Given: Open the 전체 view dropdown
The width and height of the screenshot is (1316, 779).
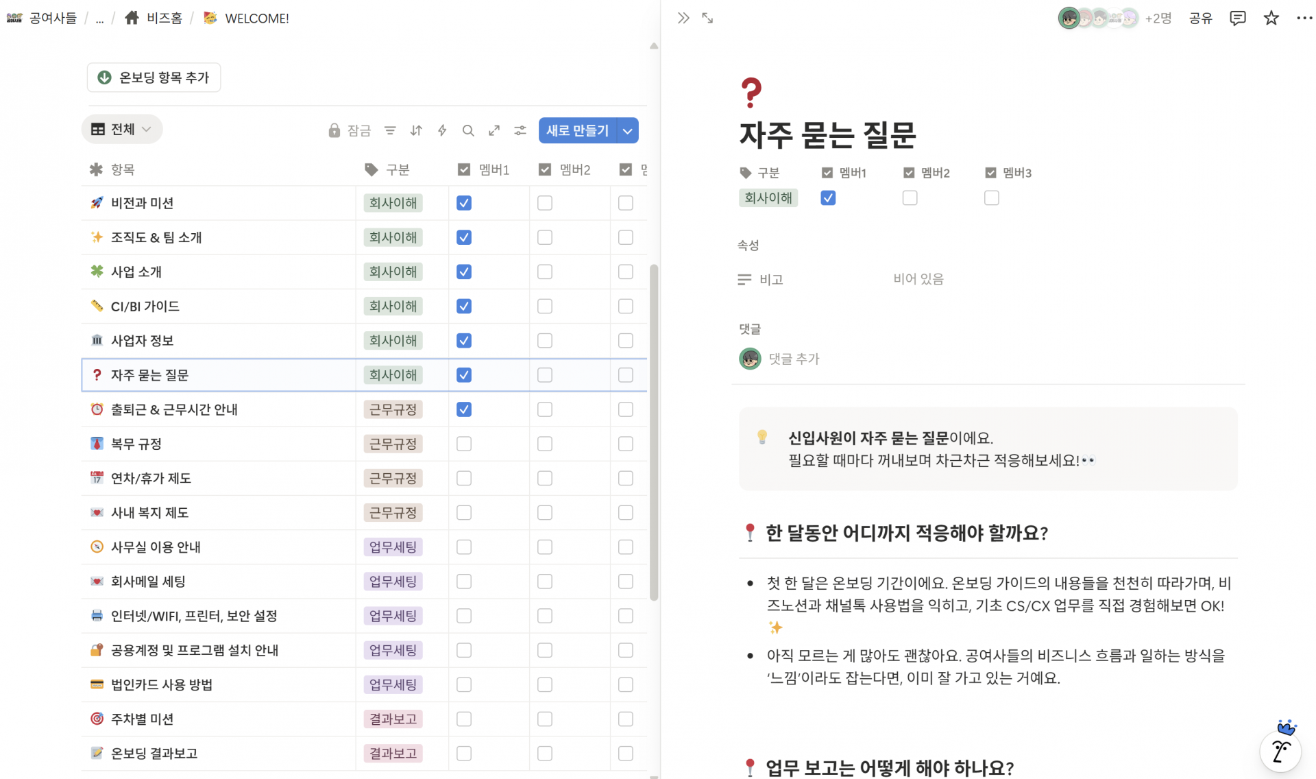Looking at the screenshot, I should [x=121, y=129].
